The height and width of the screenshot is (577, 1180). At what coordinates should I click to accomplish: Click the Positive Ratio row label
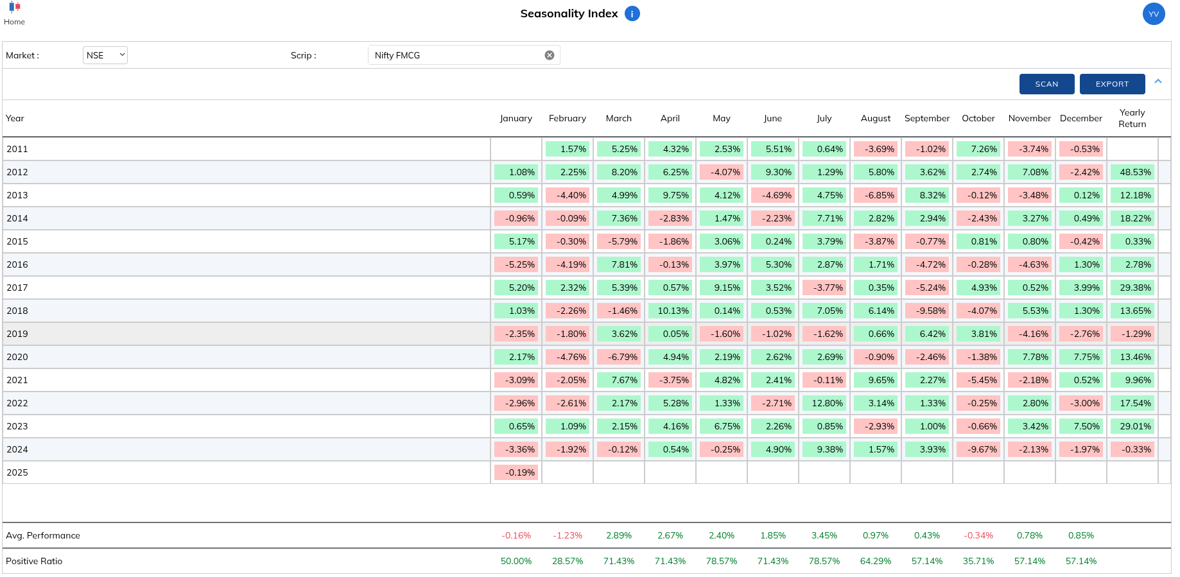[34, 561]
